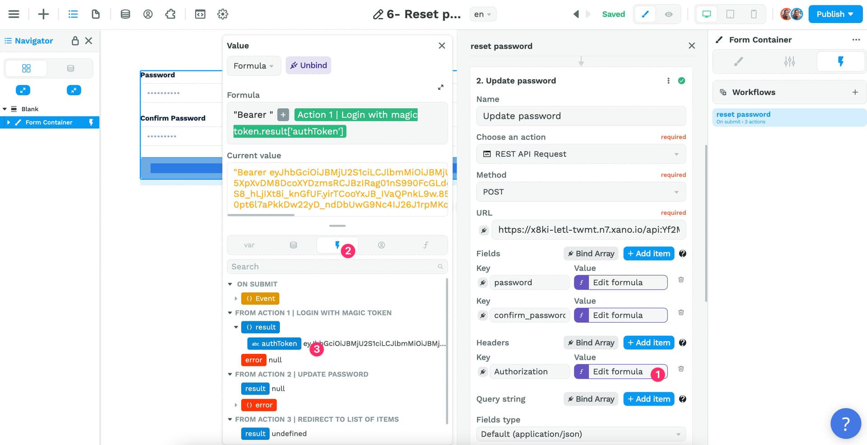Screen dimensions: 867x445
Task: Open the settings gear icon in toolbar
Action: 223,14
